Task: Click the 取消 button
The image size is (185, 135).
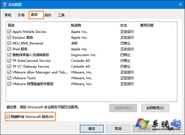Action: (118, 129)
